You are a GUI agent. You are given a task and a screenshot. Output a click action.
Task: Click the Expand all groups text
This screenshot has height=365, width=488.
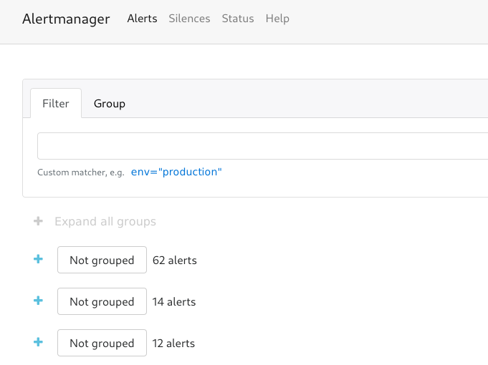coord(105,222)
